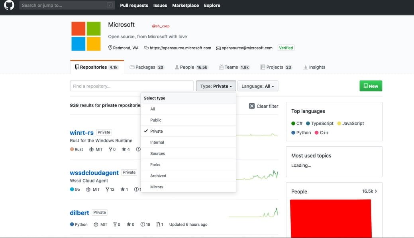The width and height of the screenshot is (414, 238).
Task: Open the Type: Private dropdown
Action: click(216, 86)
